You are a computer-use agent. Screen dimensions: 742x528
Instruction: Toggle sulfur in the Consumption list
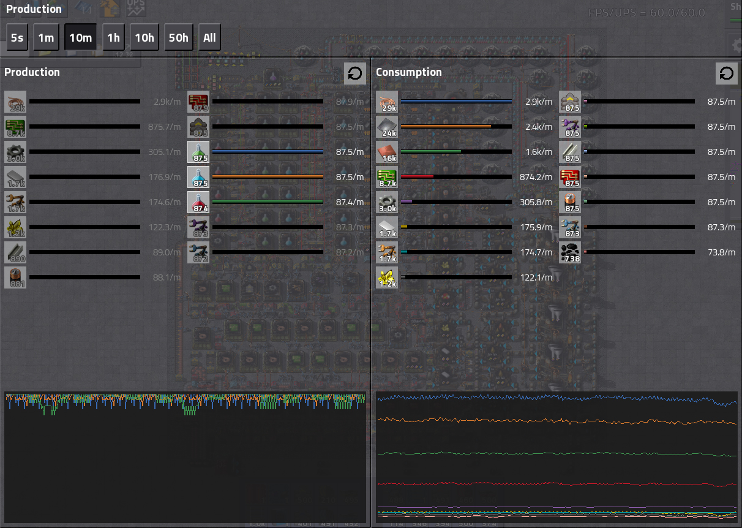(387, 277)
